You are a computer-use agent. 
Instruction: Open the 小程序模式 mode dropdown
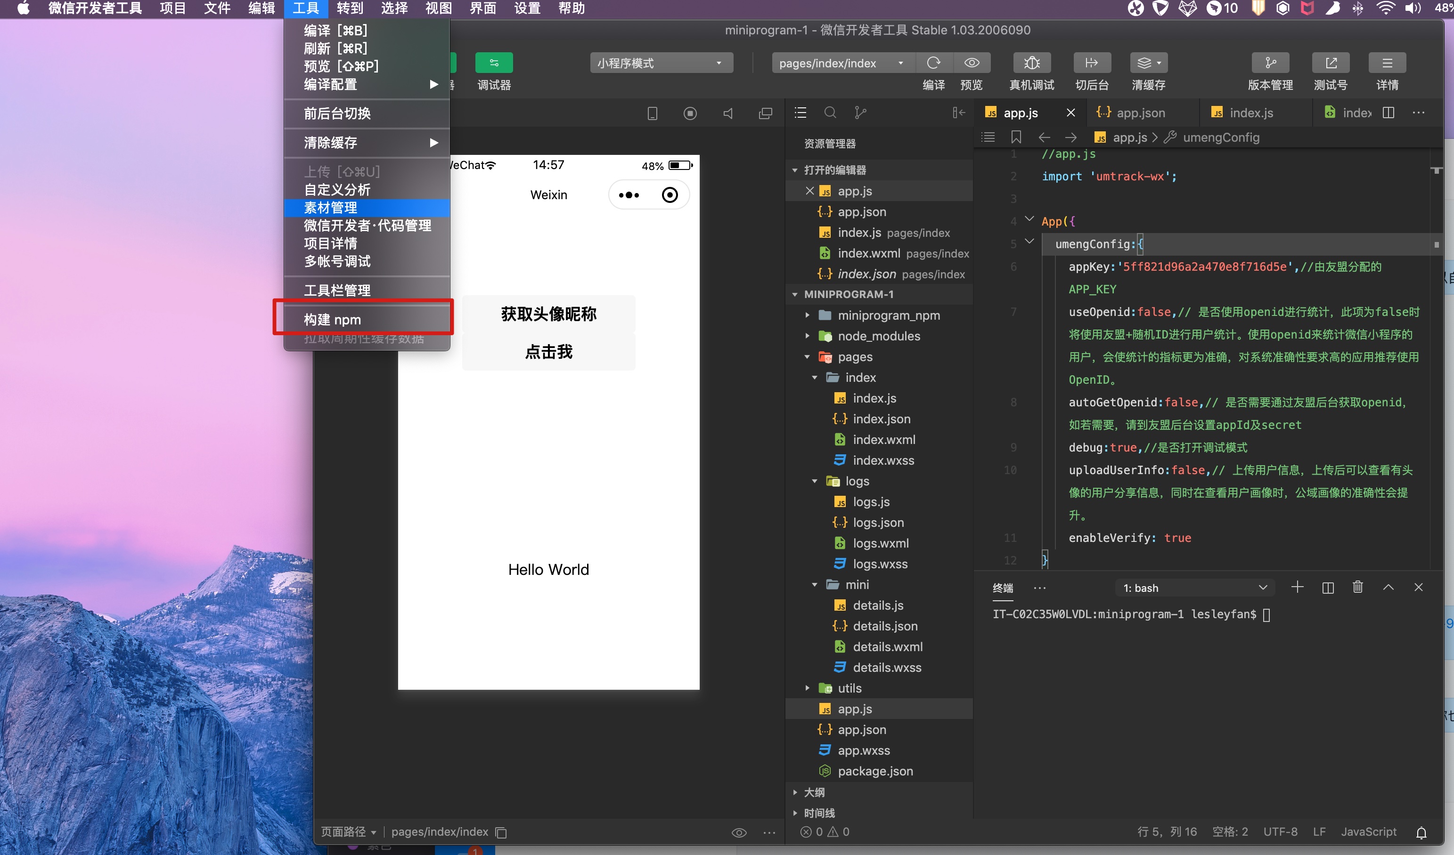[x=661, y=63]
